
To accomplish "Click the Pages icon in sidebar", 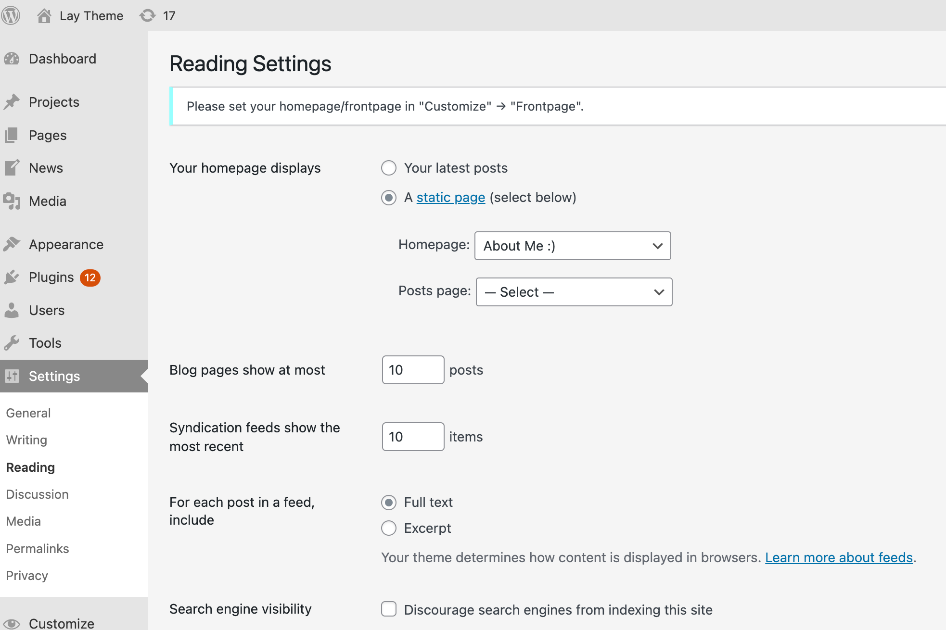I will pos(13,135).
